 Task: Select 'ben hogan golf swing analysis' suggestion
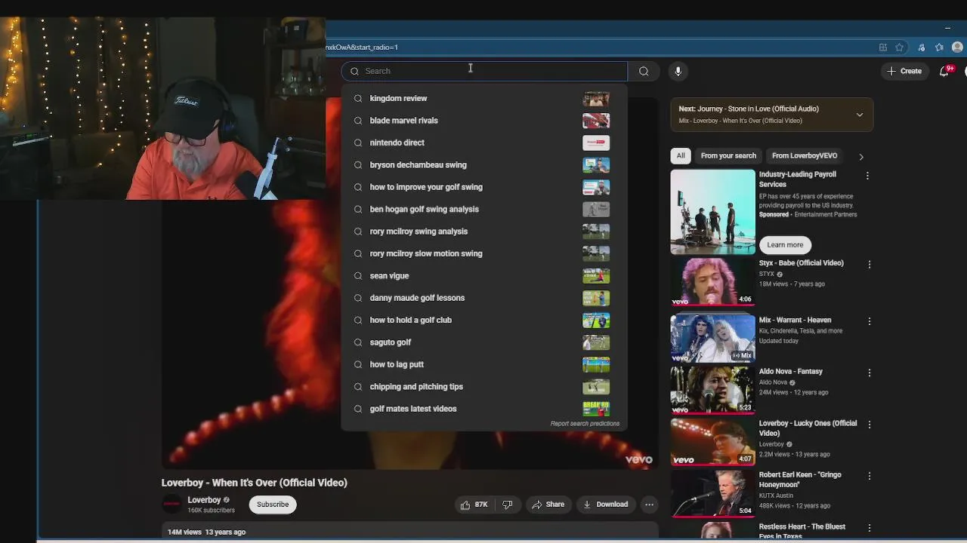point(484,209)
